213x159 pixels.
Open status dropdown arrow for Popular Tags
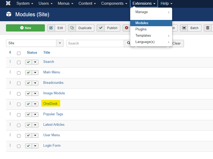35,114
